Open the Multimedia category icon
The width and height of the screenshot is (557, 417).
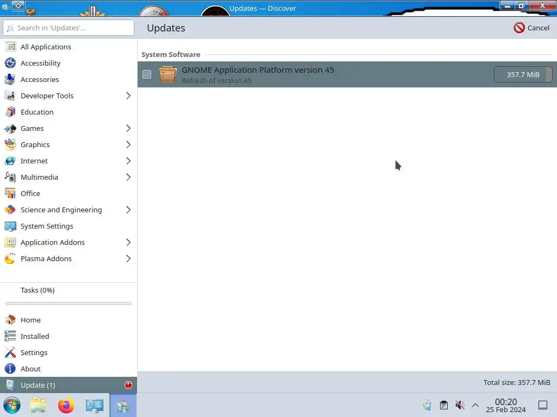point(10,178)
